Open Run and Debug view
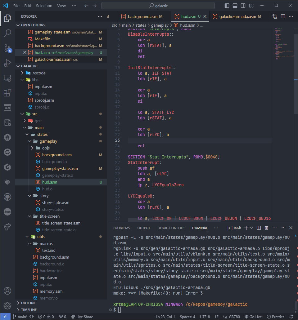298x320 pixels. coord(7,63)
